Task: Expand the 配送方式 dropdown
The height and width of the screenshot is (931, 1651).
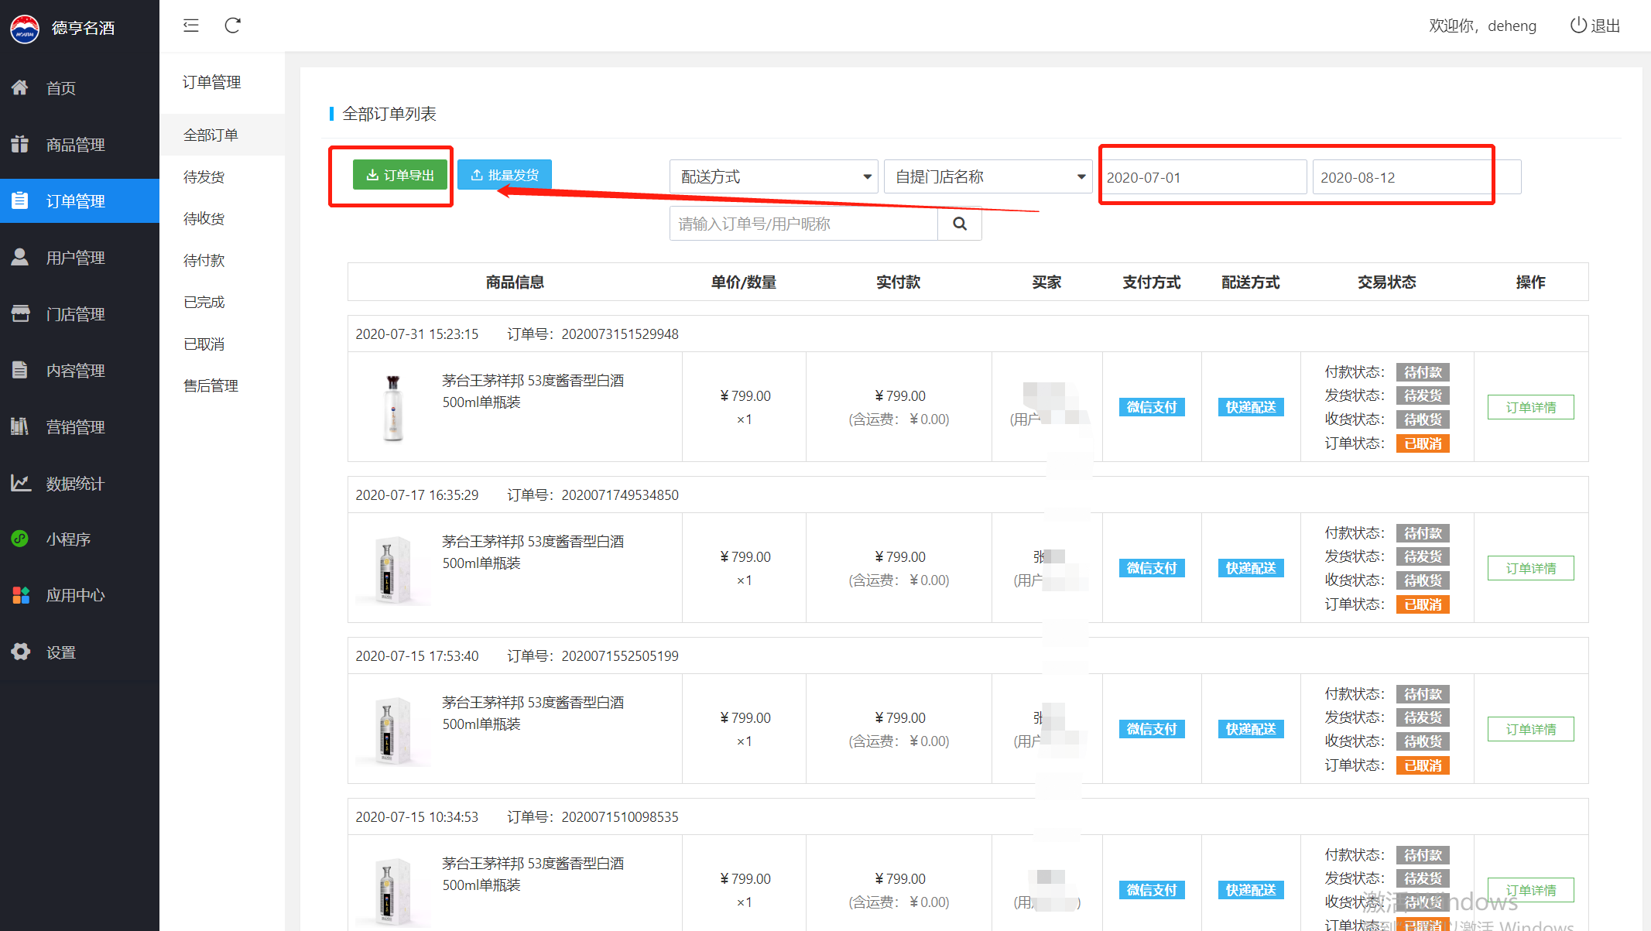Action: coord(773,177)
